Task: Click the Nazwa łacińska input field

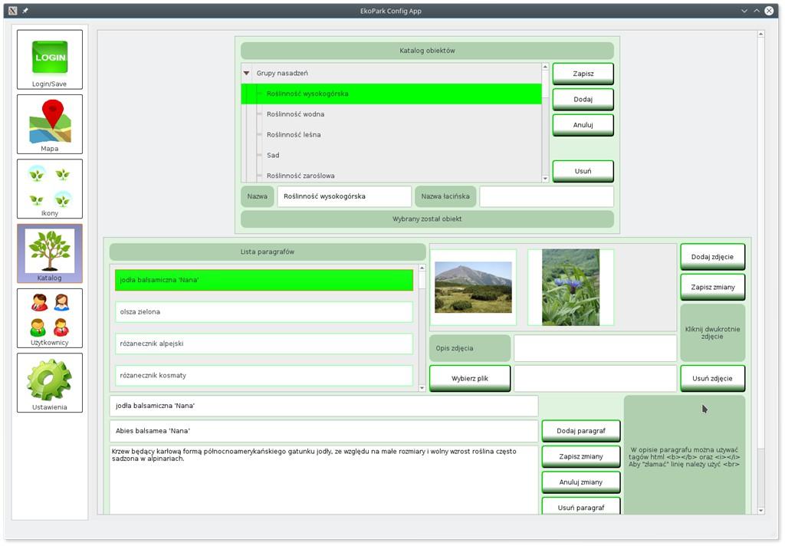Action: [546, 196]
